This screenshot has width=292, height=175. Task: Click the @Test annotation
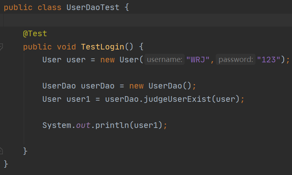[x=35, y=34]
